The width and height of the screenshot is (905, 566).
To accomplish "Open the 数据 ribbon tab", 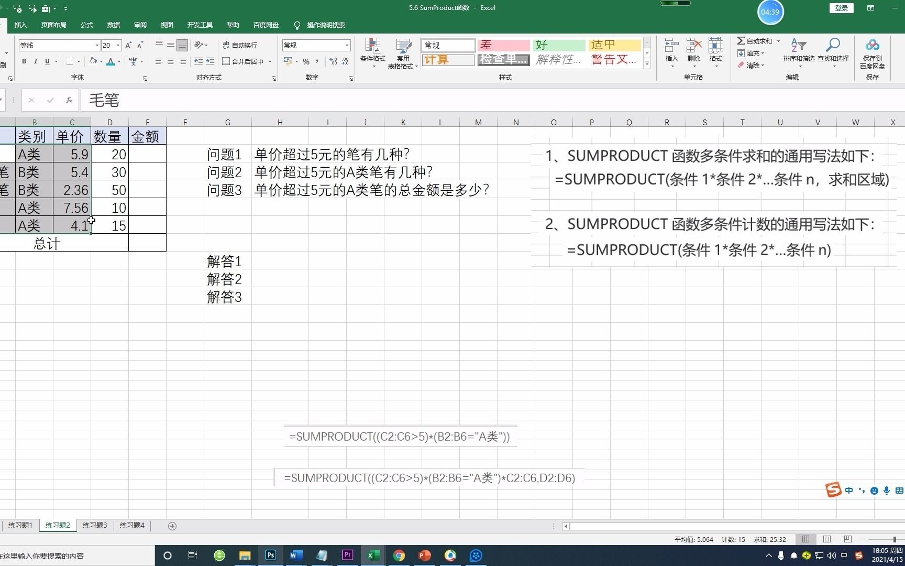I will 114,25.
